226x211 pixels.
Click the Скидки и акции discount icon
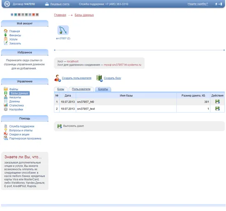[6, 134]
